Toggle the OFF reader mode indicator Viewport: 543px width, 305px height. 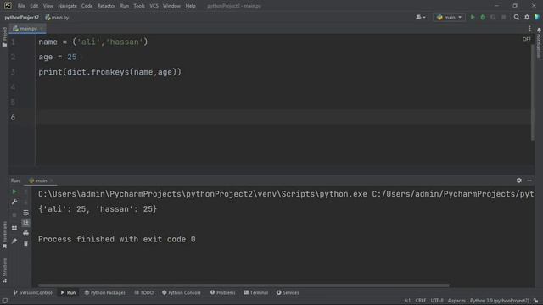pos(526,39)
